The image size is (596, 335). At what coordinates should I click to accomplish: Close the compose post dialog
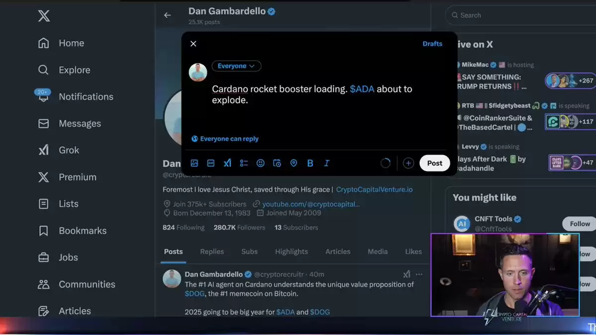(193, 44)
